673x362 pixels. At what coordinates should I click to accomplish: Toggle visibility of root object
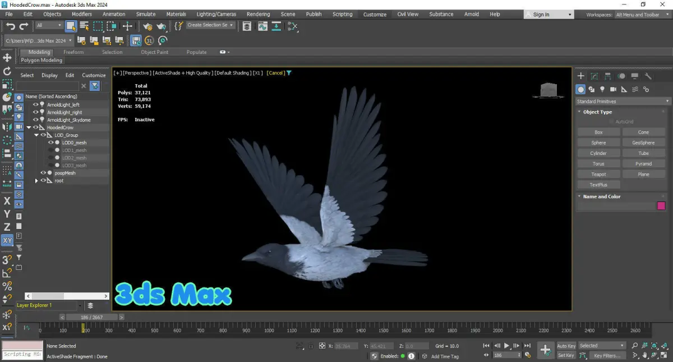coord(43,181)
